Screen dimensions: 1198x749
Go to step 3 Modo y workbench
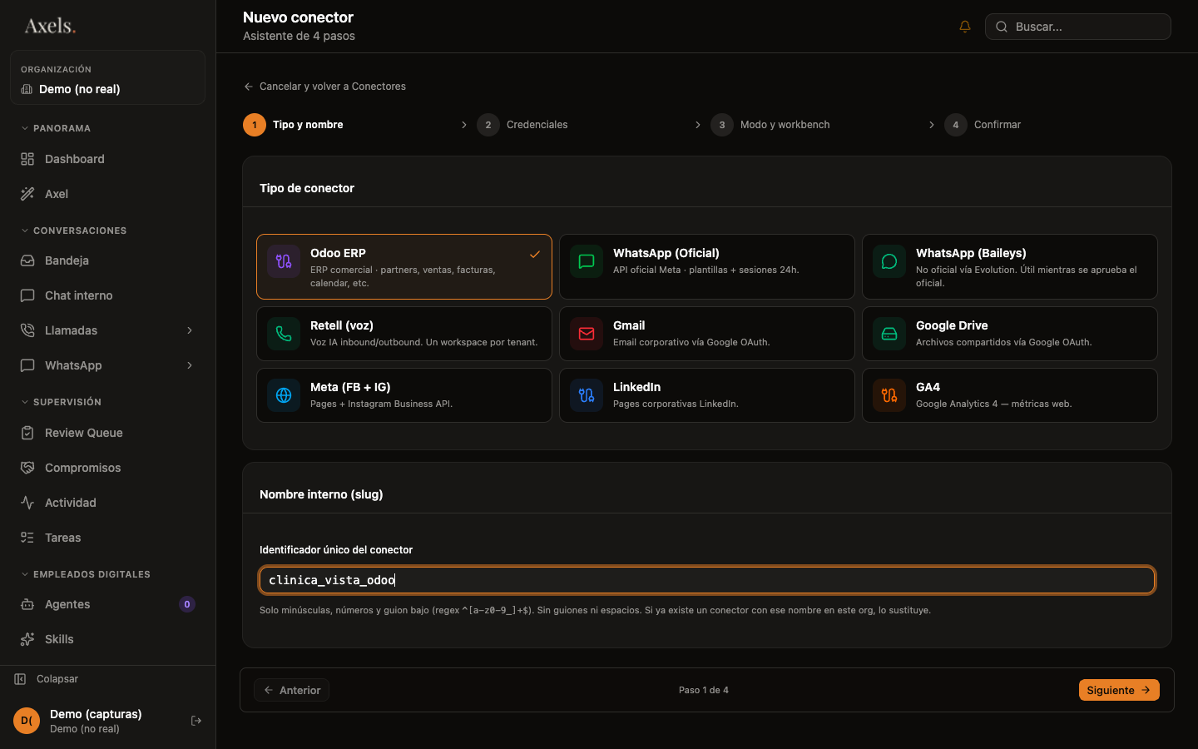tap(770, 125)
